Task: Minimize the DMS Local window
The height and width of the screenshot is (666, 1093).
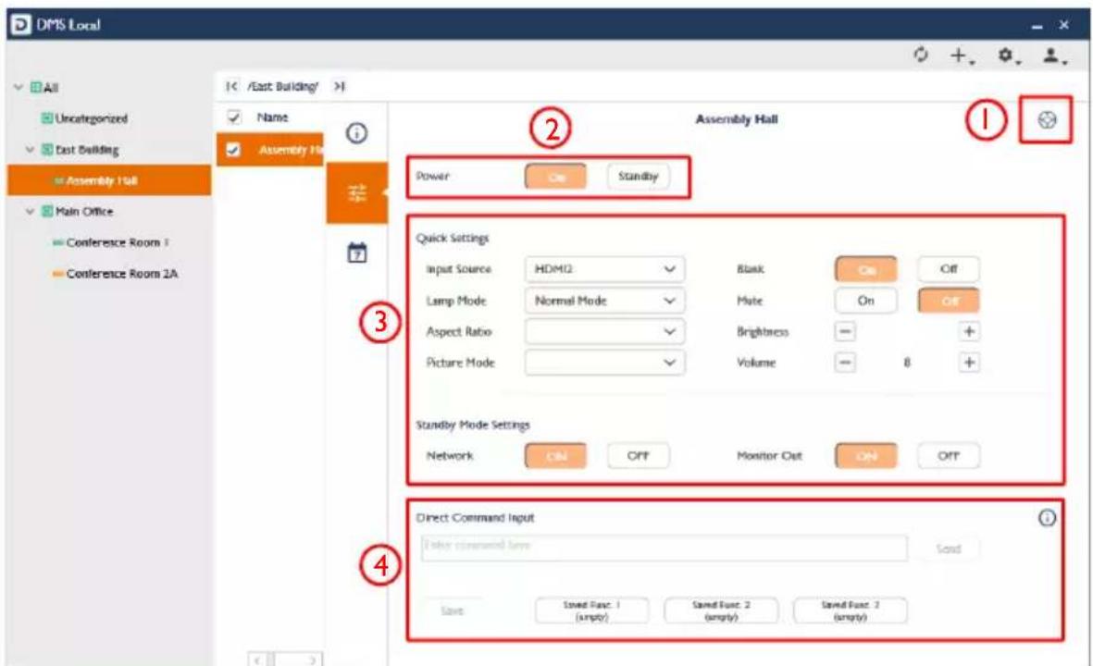Action: pyautogui.click(x=1037, y=26)
